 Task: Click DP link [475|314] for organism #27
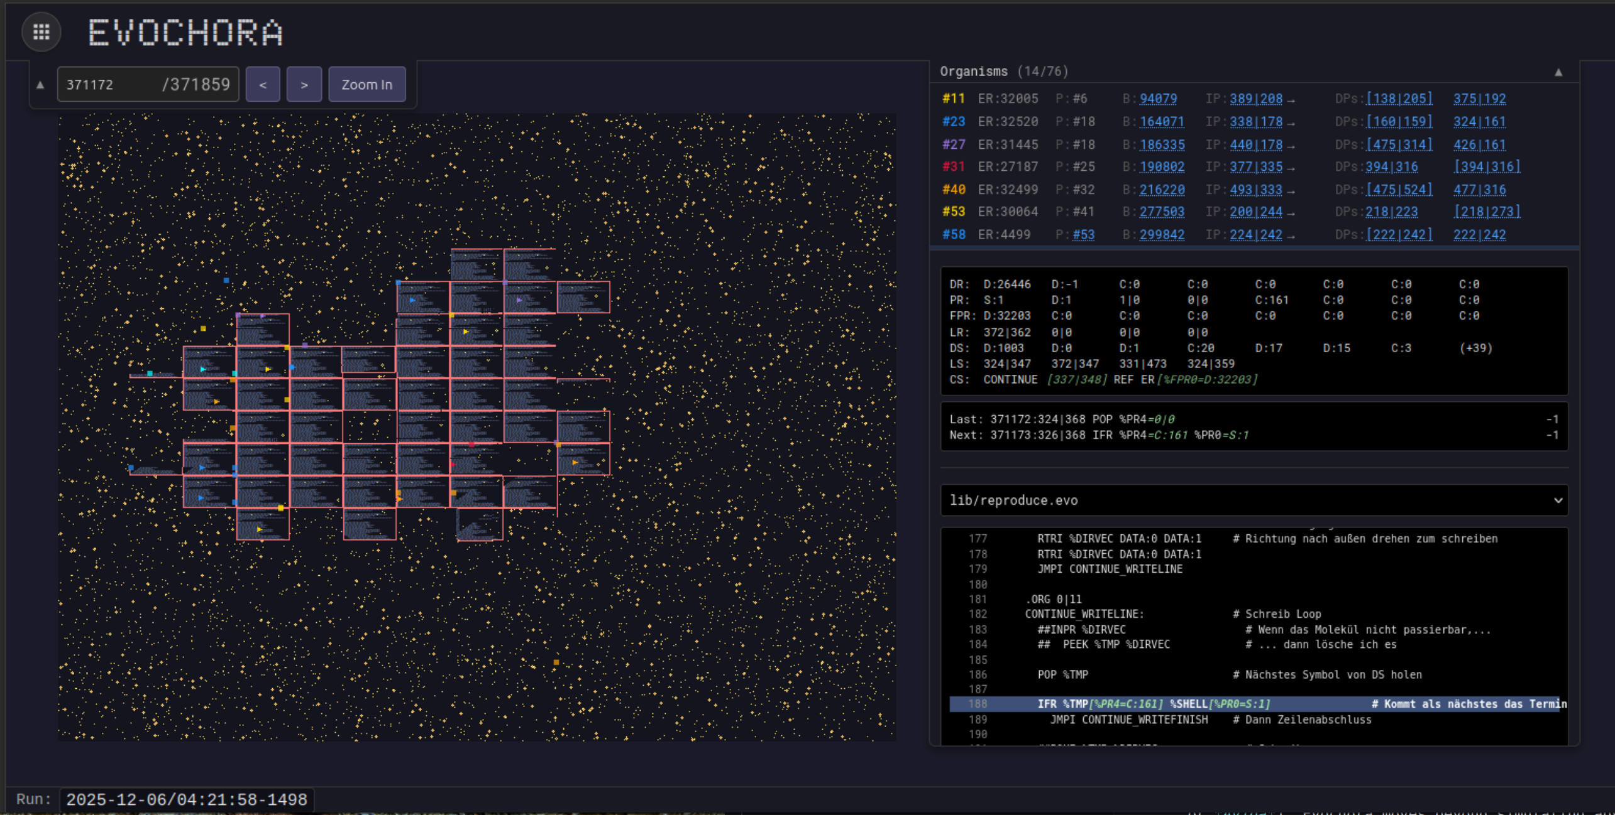(x=1399, y=145)
